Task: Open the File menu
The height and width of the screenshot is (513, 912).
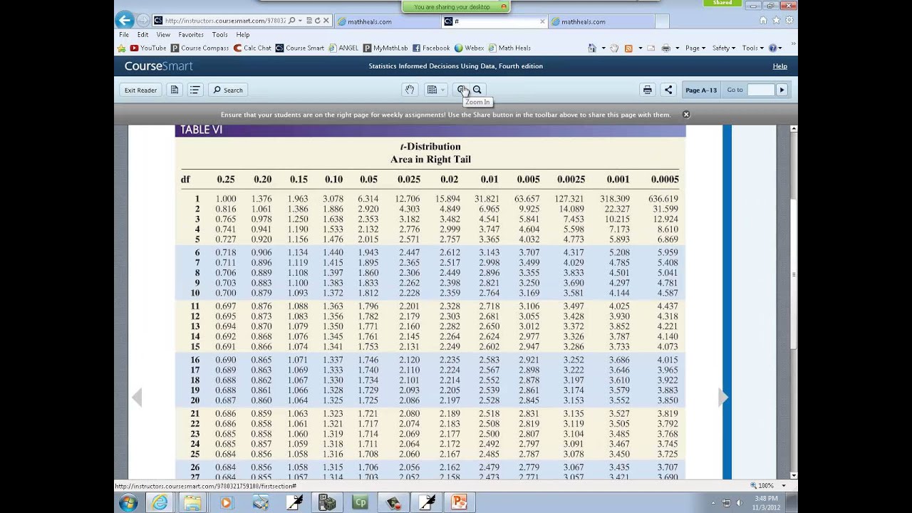Action: [x=124, y=34]
